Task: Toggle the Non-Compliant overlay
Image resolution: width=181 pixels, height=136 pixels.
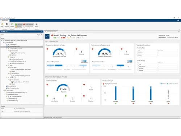Action: click(x=28, y=24)
